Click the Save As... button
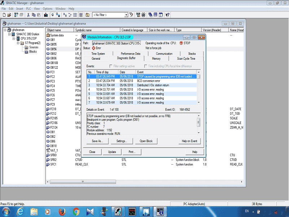This screenshot has height=217, width=289. coord(97,141)
